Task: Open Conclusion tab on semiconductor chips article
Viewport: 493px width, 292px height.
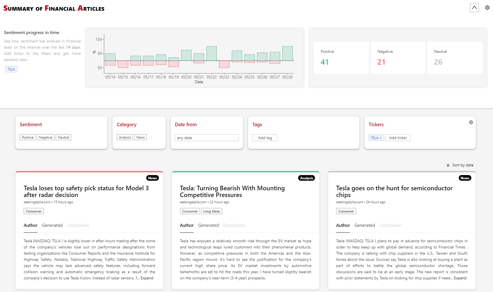Action: tap(390, 225)
